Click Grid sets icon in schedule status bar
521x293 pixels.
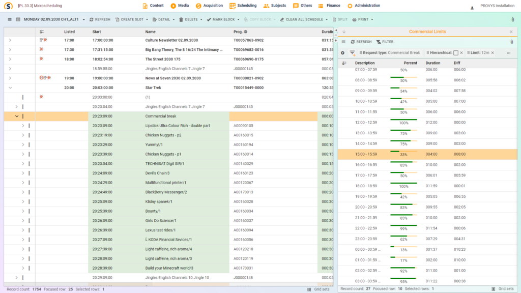point(309,289)
